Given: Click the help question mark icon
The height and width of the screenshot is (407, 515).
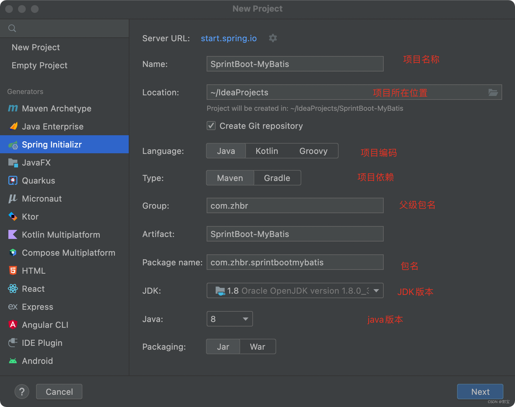Looking at the screenshot, I should coord(22,392).
